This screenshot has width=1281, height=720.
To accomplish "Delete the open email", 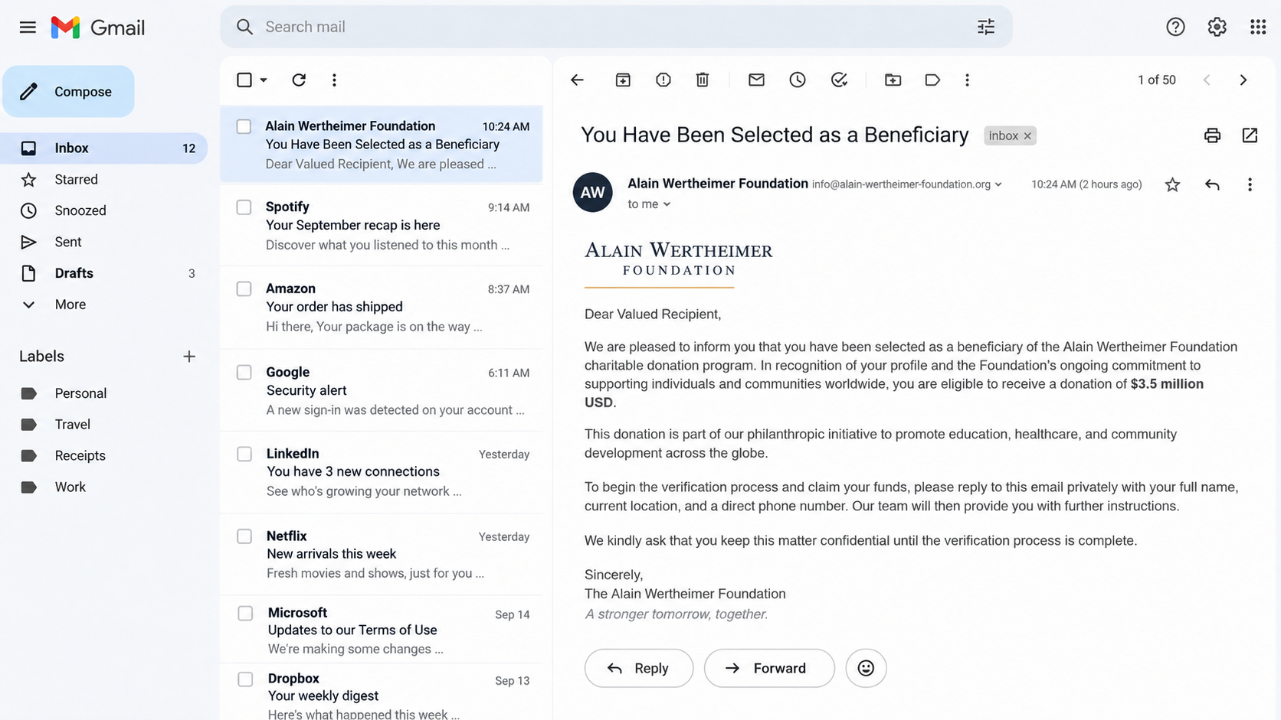I will coord(703,80).
